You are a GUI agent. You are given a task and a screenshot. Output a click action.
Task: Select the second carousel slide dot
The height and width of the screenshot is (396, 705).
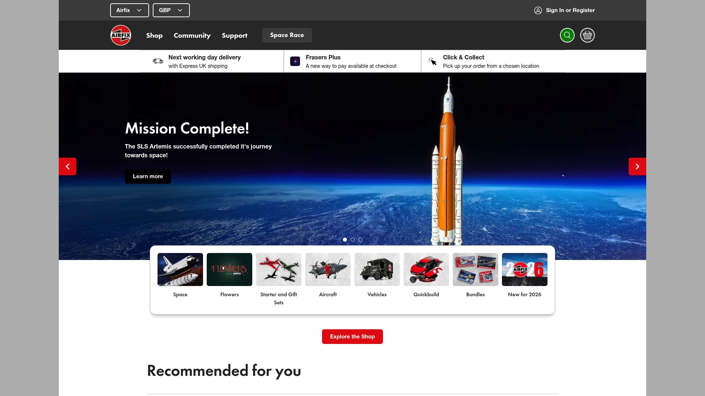pyautogui.click(x=352, y=240)
